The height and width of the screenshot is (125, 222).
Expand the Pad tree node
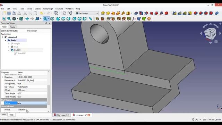tap(9, 47)
